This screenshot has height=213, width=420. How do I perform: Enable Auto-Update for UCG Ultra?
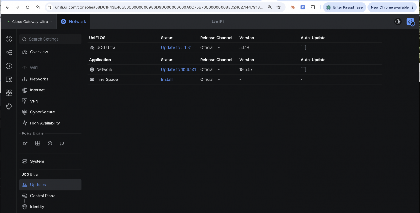[303, 47]
